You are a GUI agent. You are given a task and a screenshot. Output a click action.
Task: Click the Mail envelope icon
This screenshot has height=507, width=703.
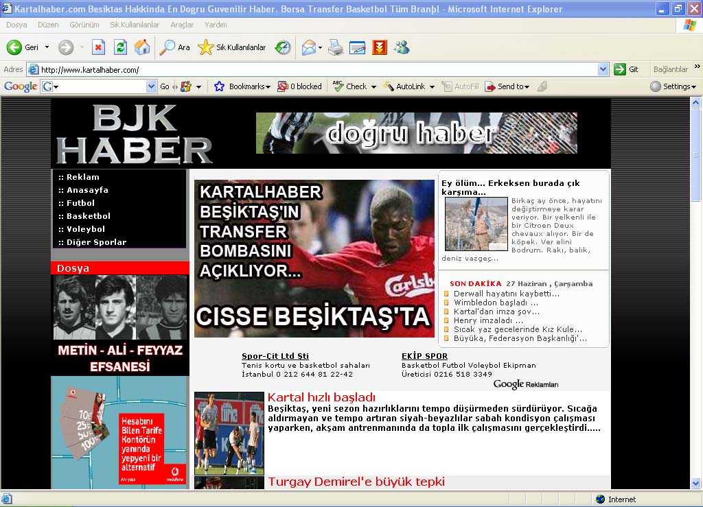308,47
